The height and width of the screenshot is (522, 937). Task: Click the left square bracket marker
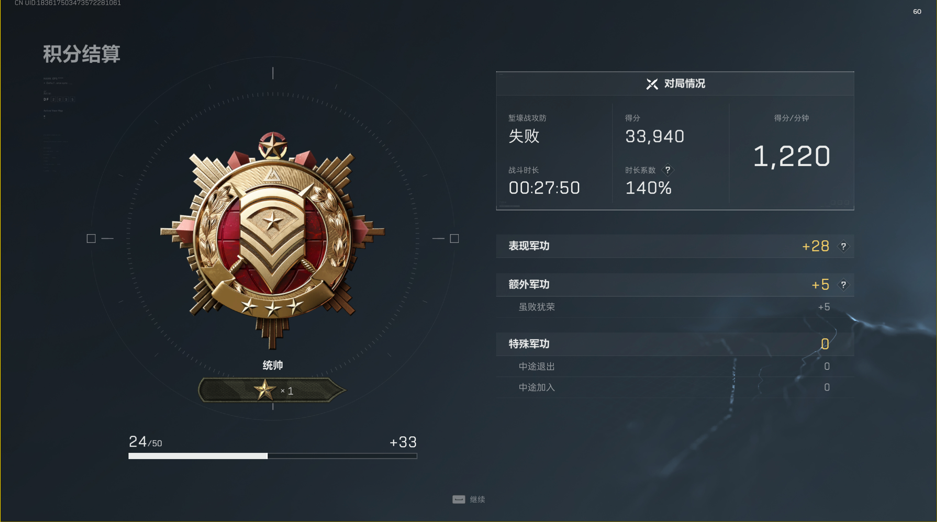click(x=91, y=239)
